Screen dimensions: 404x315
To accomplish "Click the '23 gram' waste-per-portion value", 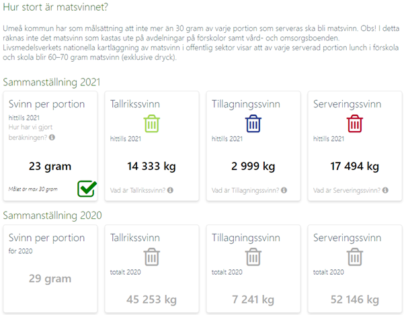I will (x=50, y=167).
